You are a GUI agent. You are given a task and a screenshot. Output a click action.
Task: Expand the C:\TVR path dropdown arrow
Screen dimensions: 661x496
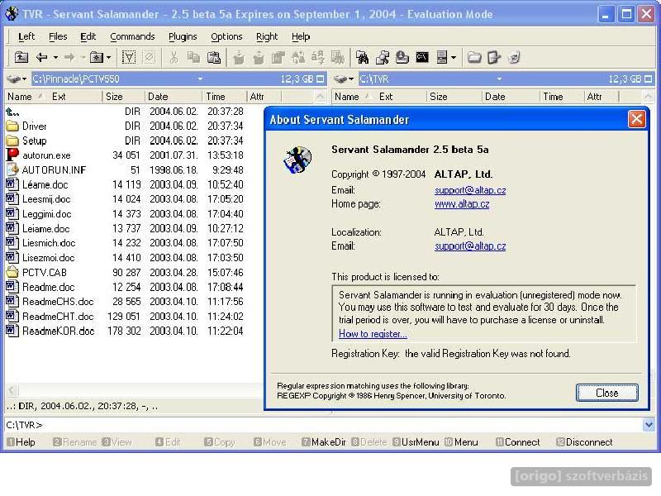(499, 79)
